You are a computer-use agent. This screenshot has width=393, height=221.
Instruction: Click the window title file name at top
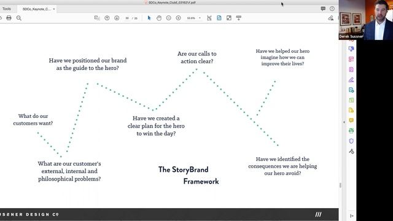[x=172, y=2]
